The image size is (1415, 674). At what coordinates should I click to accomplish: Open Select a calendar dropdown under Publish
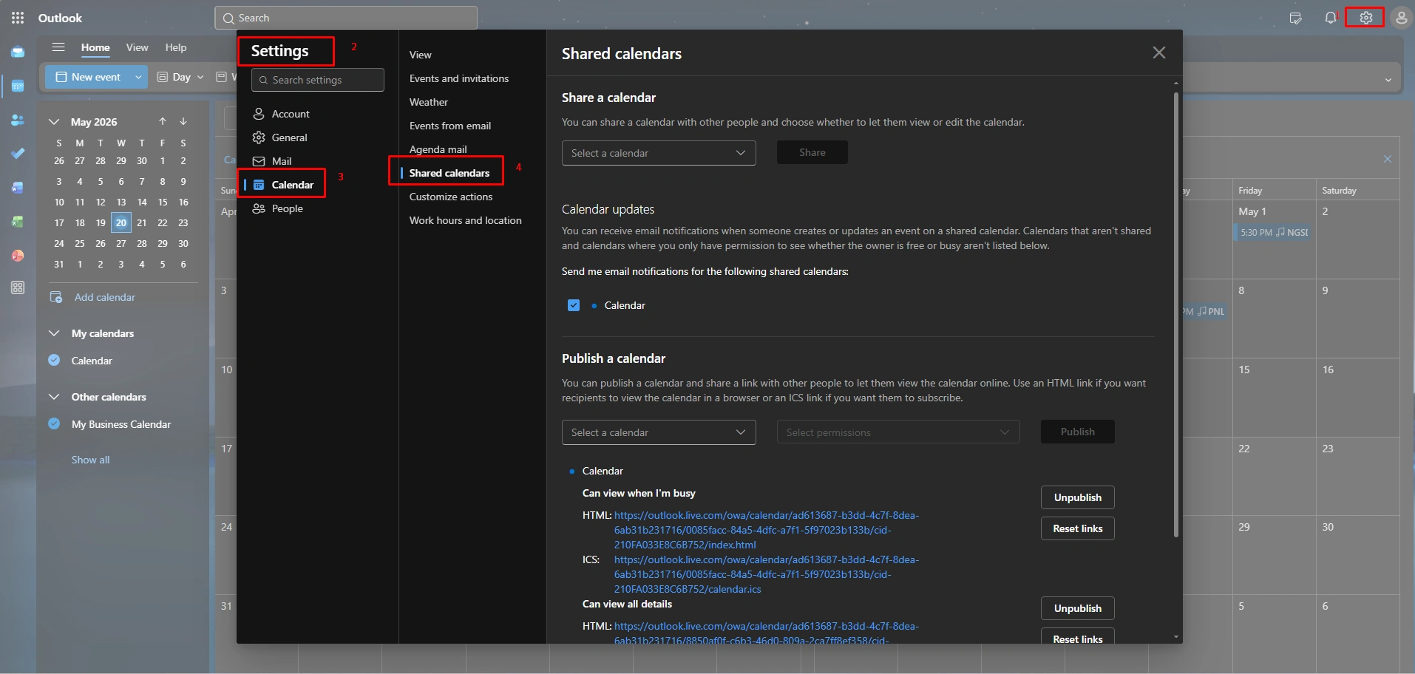coord(659,432)
